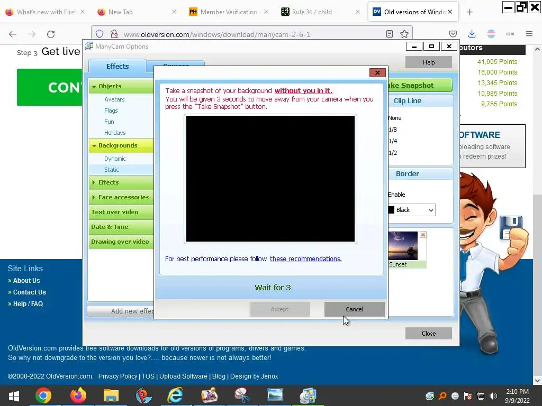Image resolution: width=542 pixels, height=406 pixels.
Task: Choose the 1/2 clip line option
Action: (393, 153)
